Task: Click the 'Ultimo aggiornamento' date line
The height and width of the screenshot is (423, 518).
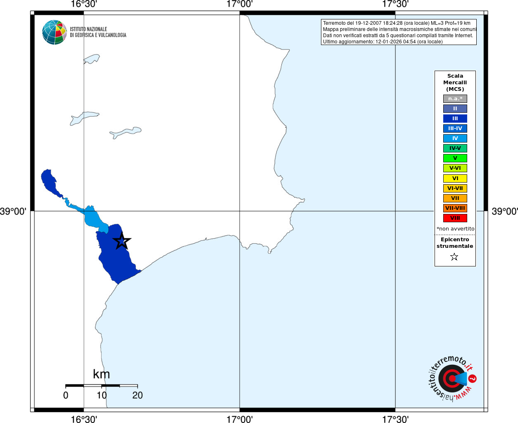Action: point(383,42)
